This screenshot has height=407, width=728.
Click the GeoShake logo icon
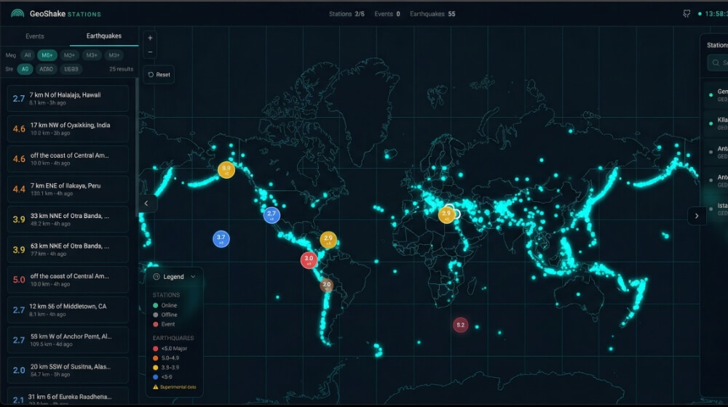[x=17, y=13]
